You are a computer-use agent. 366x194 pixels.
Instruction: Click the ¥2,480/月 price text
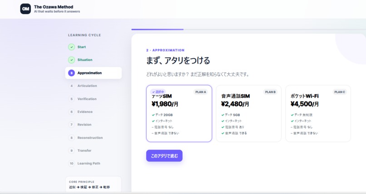[235, 104]
